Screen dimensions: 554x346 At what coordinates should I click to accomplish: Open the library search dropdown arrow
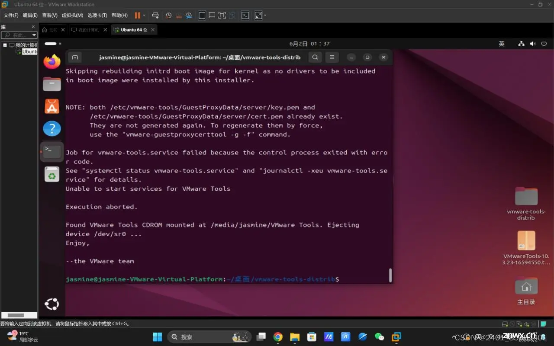(34, 35)
